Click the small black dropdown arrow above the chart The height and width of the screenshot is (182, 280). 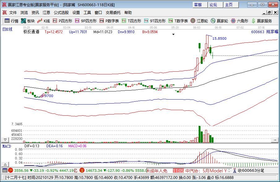tap(173, 34)
